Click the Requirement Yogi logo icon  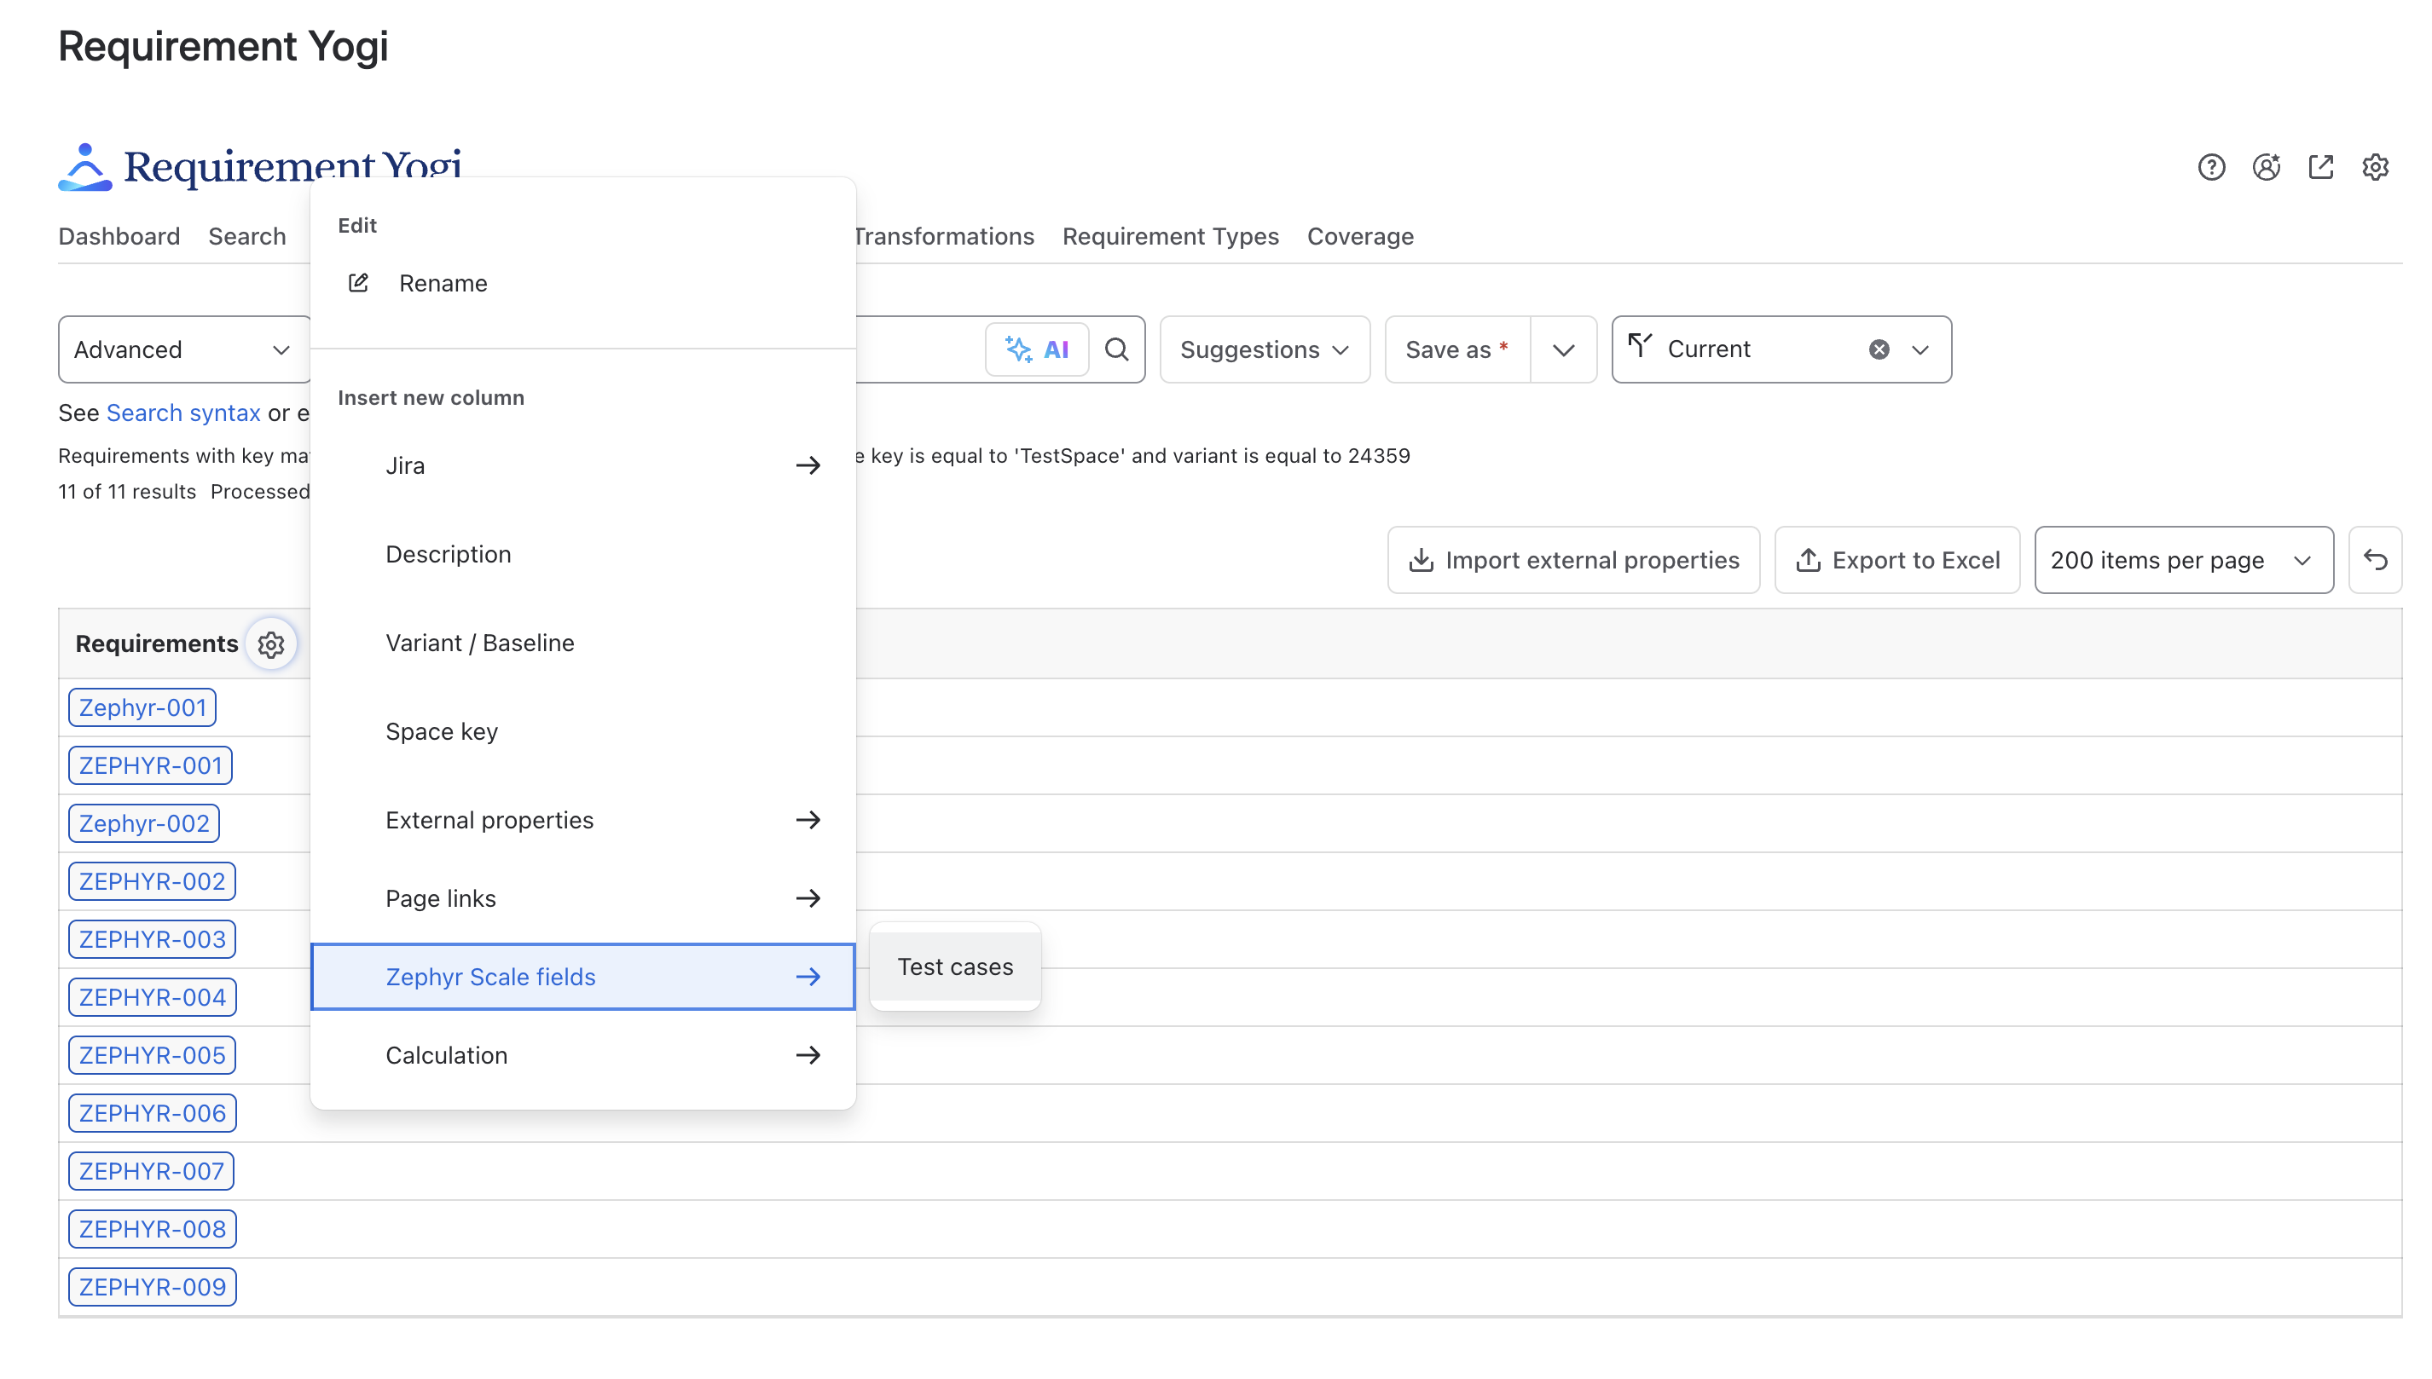pyautogui.click(x=85, y=168)
